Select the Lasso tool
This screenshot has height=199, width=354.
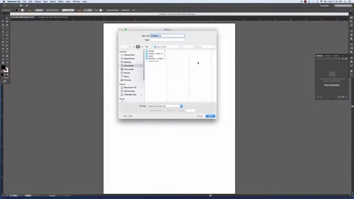(7, 22)
